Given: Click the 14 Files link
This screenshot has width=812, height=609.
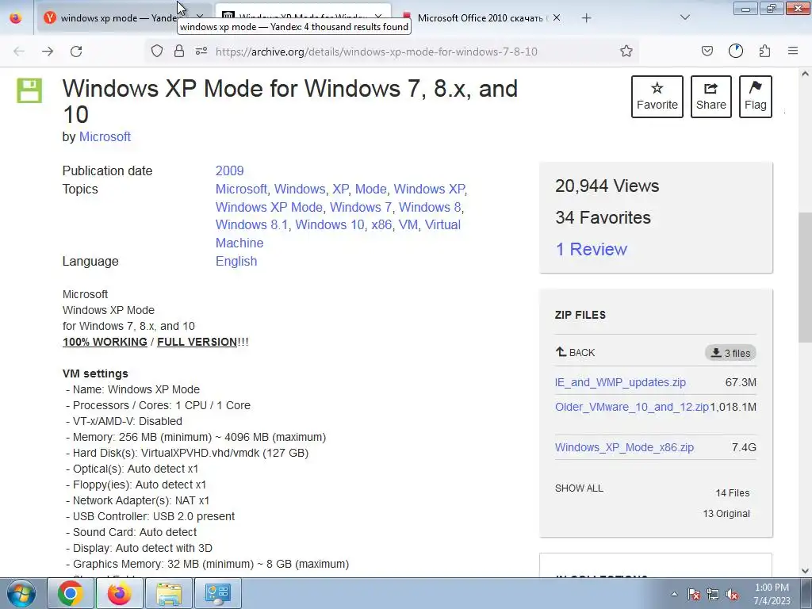Looking at the screenshot, I should 732,493.
